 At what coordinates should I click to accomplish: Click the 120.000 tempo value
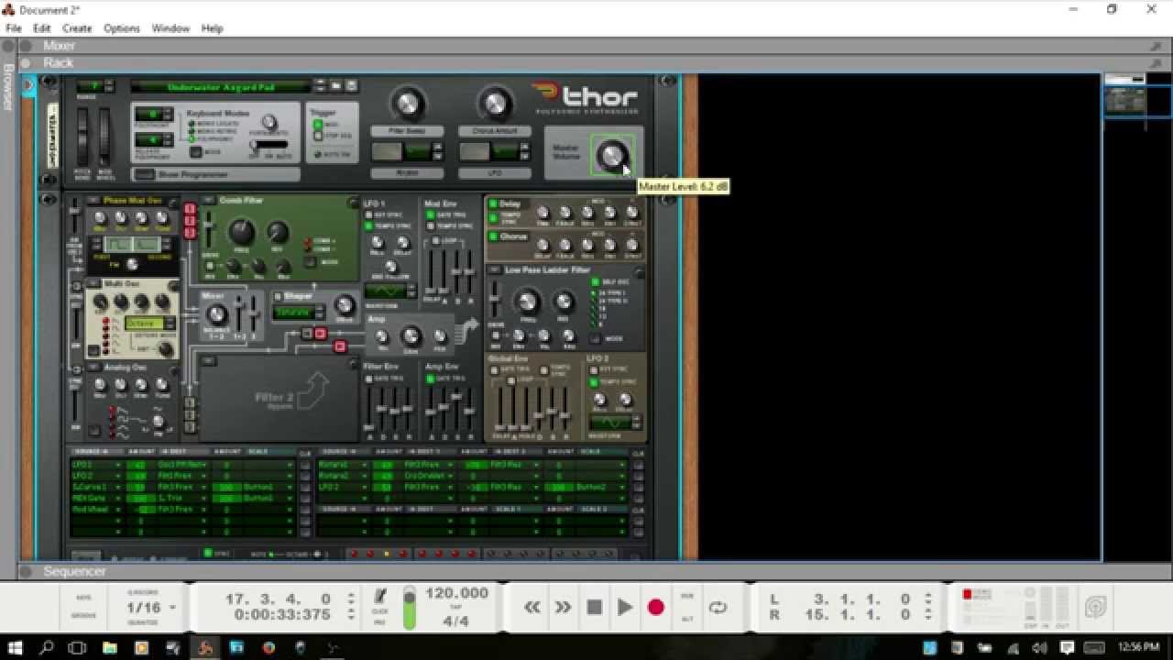(x=457, y=593)
